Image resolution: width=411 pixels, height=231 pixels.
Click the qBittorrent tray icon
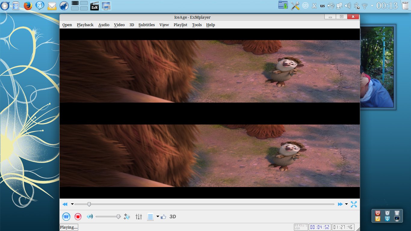[305, 5]
